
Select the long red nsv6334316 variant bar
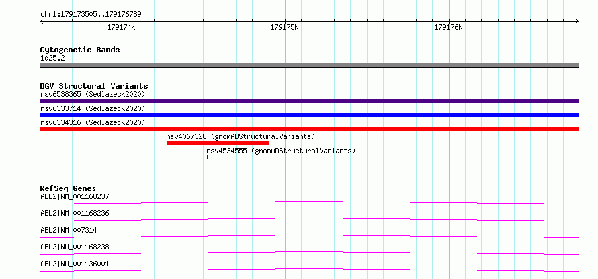pos(309,129)
